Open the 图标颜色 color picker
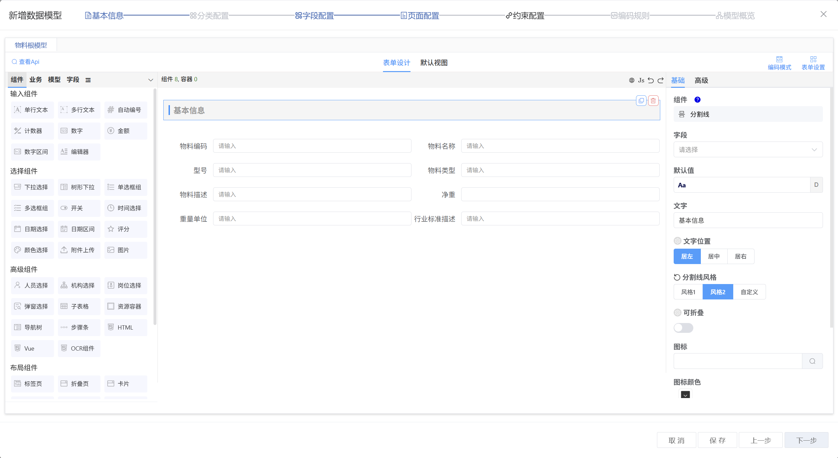This screenshot has height=458, width=838. 685,395
